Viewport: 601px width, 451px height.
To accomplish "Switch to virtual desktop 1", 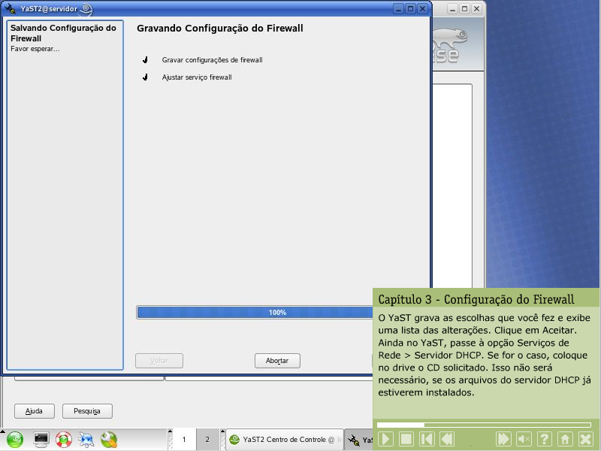I will coord(183,440).
